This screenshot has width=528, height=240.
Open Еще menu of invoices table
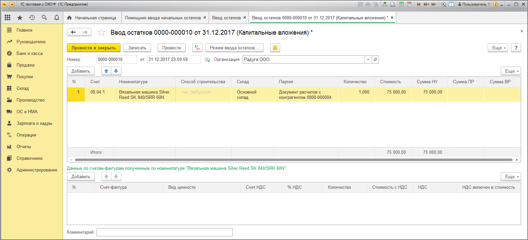point(511,177)
